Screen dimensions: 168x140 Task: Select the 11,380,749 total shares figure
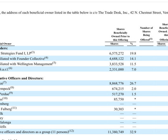[116, 132]
